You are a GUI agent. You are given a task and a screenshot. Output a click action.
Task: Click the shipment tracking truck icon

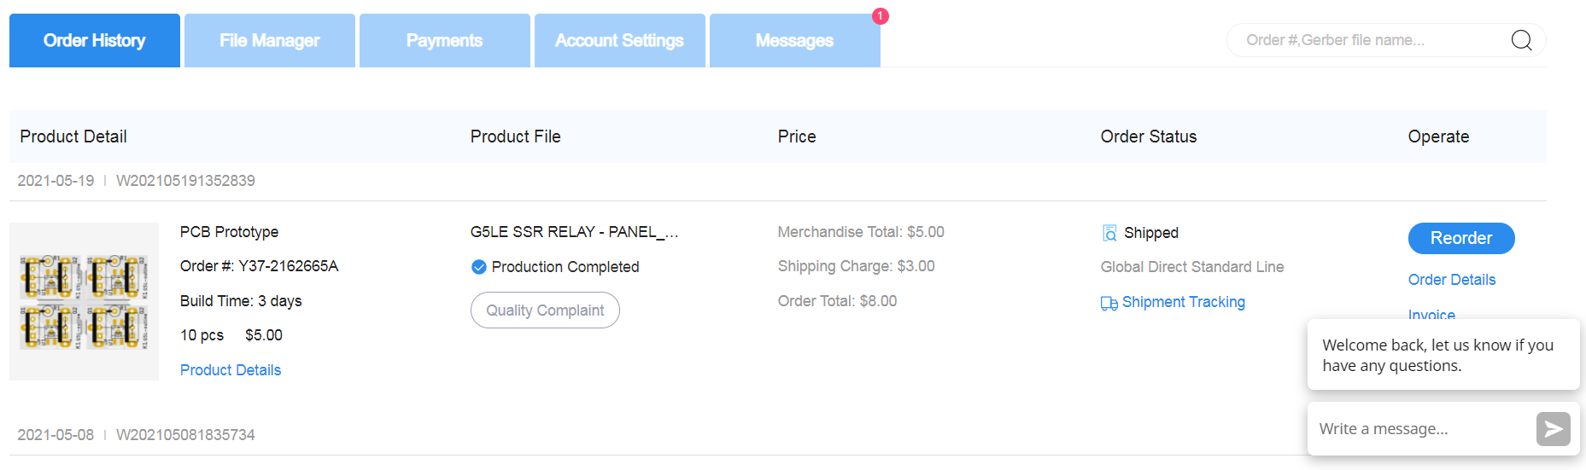tap(1109, 303)
